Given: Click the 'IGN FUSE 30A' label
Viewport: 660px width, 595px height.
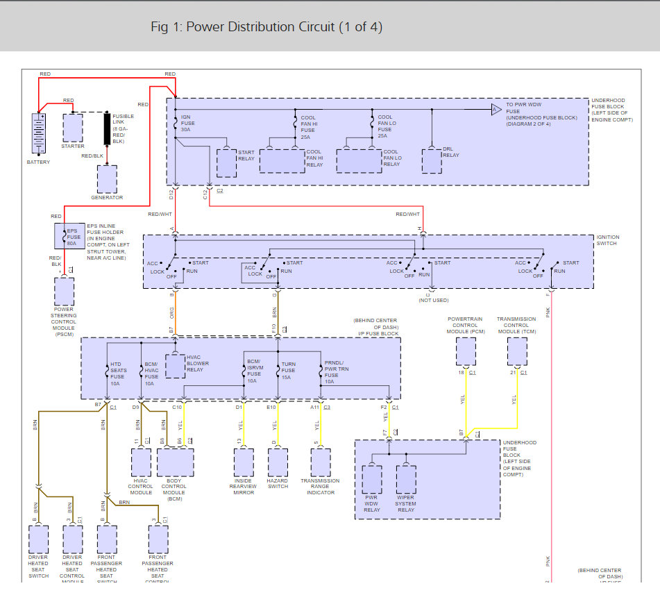Looking at the screenshot, I should (x=188, y=124).
